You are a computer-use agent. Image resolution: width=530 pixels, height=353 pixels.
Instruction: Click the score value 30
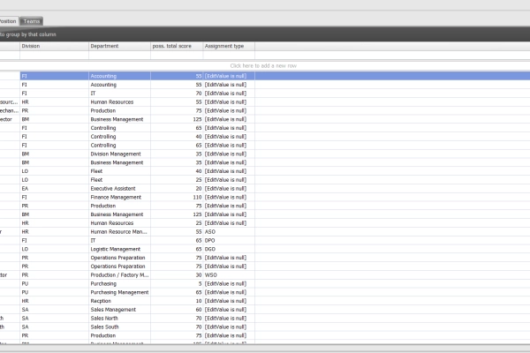[x=177, y=275]
